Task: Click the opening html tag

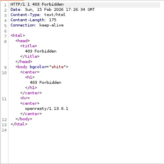Action: (x=18, y=36)
